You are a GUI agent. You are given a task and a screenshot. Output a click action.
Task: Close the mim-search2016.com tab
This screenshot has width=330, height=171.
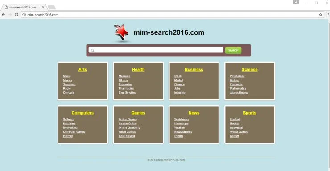(43, 7)
